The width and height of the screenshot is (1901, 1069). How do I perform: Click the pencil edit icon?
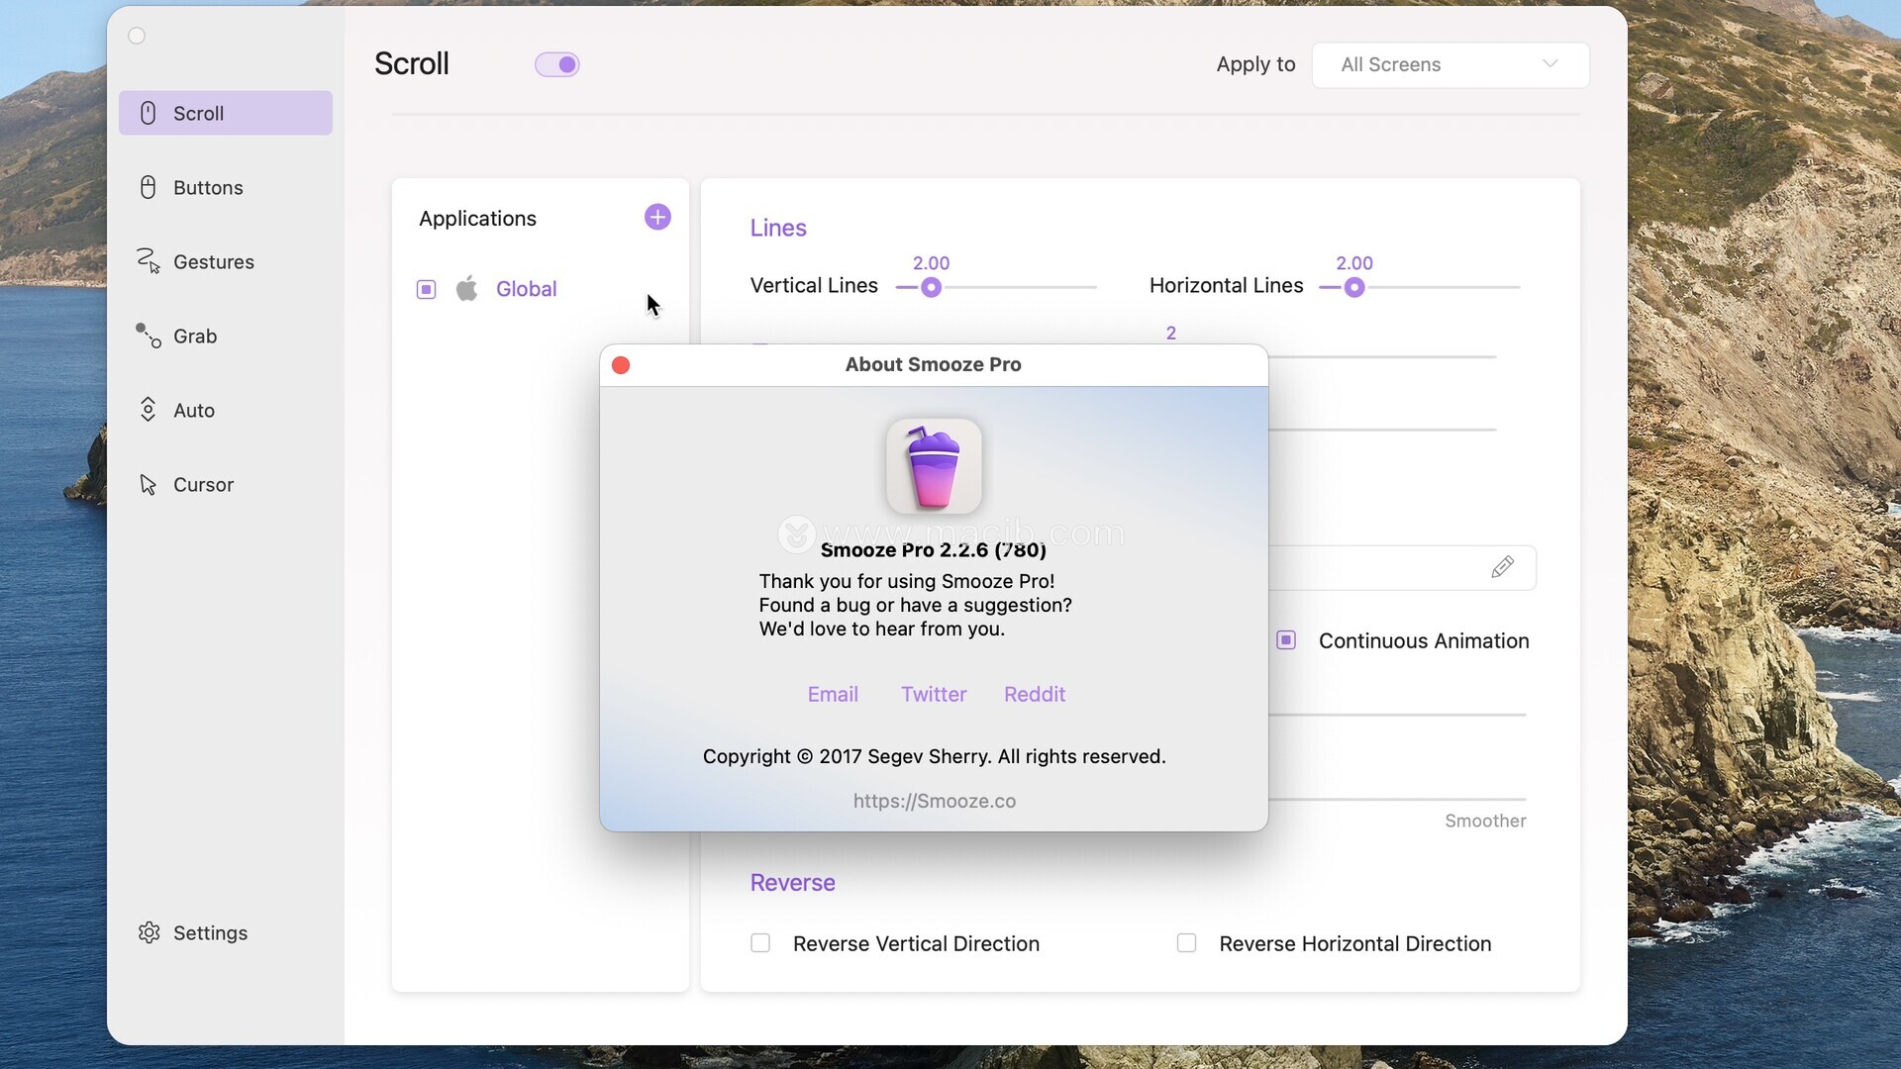[x=1502, y=566]
